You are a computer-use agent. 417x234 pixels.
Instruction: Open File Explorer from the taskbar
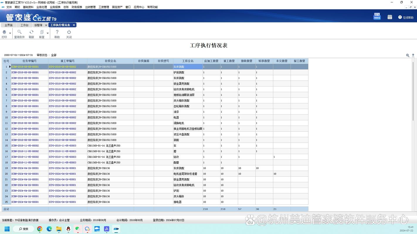pyautogui.click(x=59, y=229)
